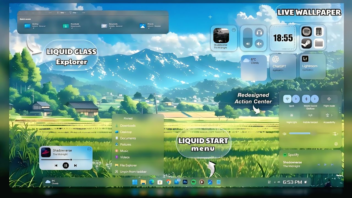Pause the song in the Shadowverse music widget

click(65, 165)
